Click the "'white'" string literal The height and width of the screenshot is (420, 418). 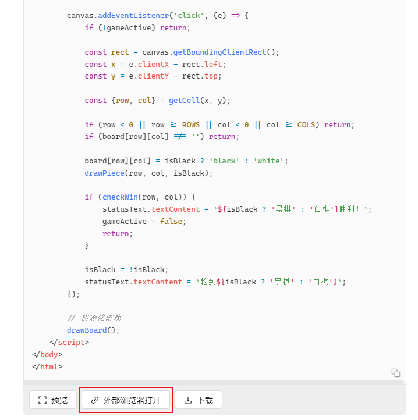pos(268,161)
